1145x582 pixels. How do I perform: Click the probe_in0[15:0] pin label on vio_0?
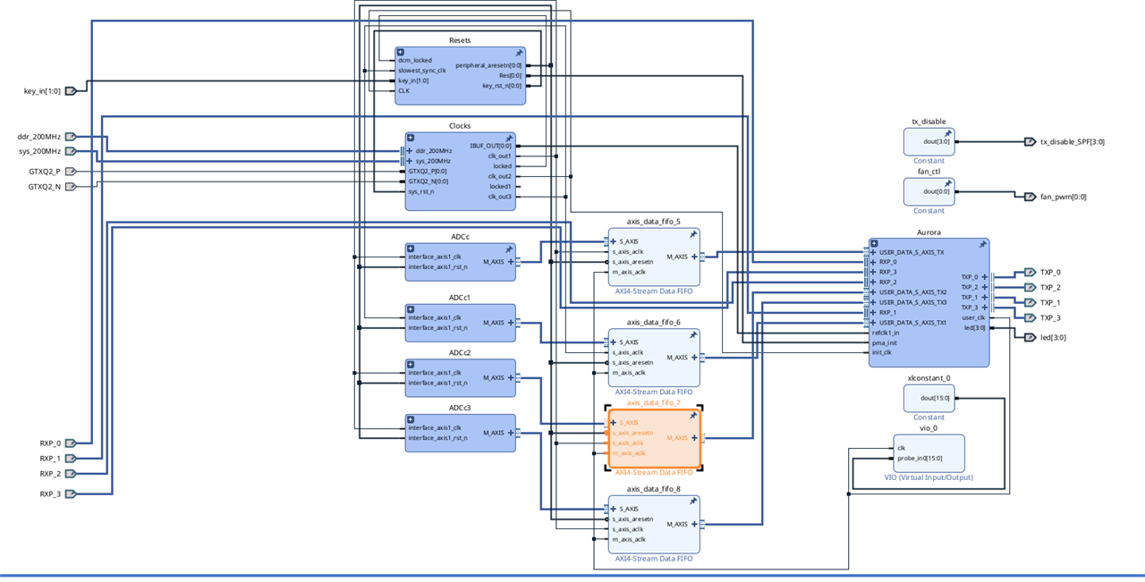point(920,458)
